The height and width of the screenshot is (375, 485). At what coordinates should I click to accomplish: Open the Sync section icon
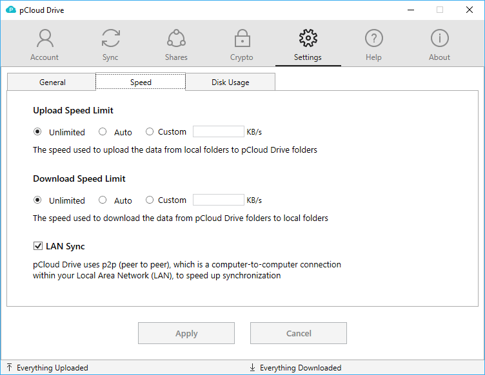(x=111, y=38)
